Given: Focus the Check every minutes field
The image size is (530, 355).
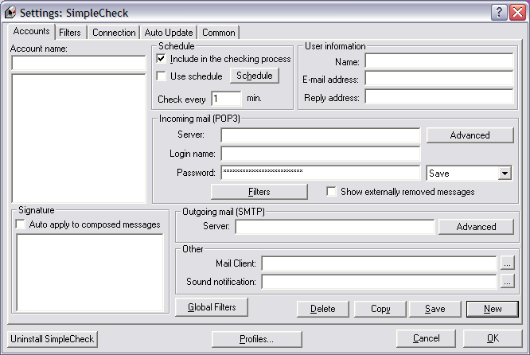Looking at the screenshot, I should pos(226,99).
